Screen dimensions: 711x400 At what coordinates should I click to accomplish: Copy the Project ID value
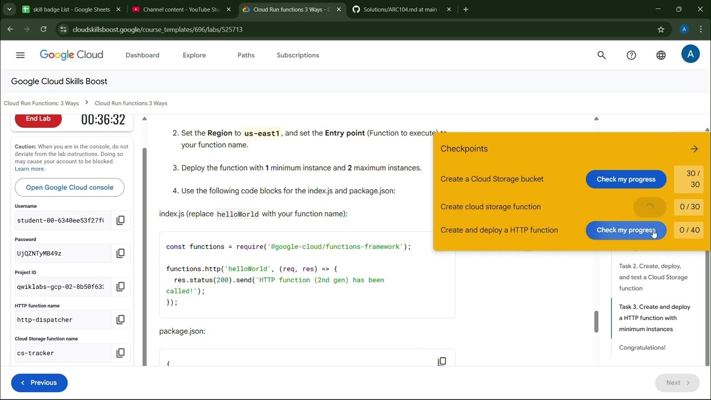tap(121, 287)
